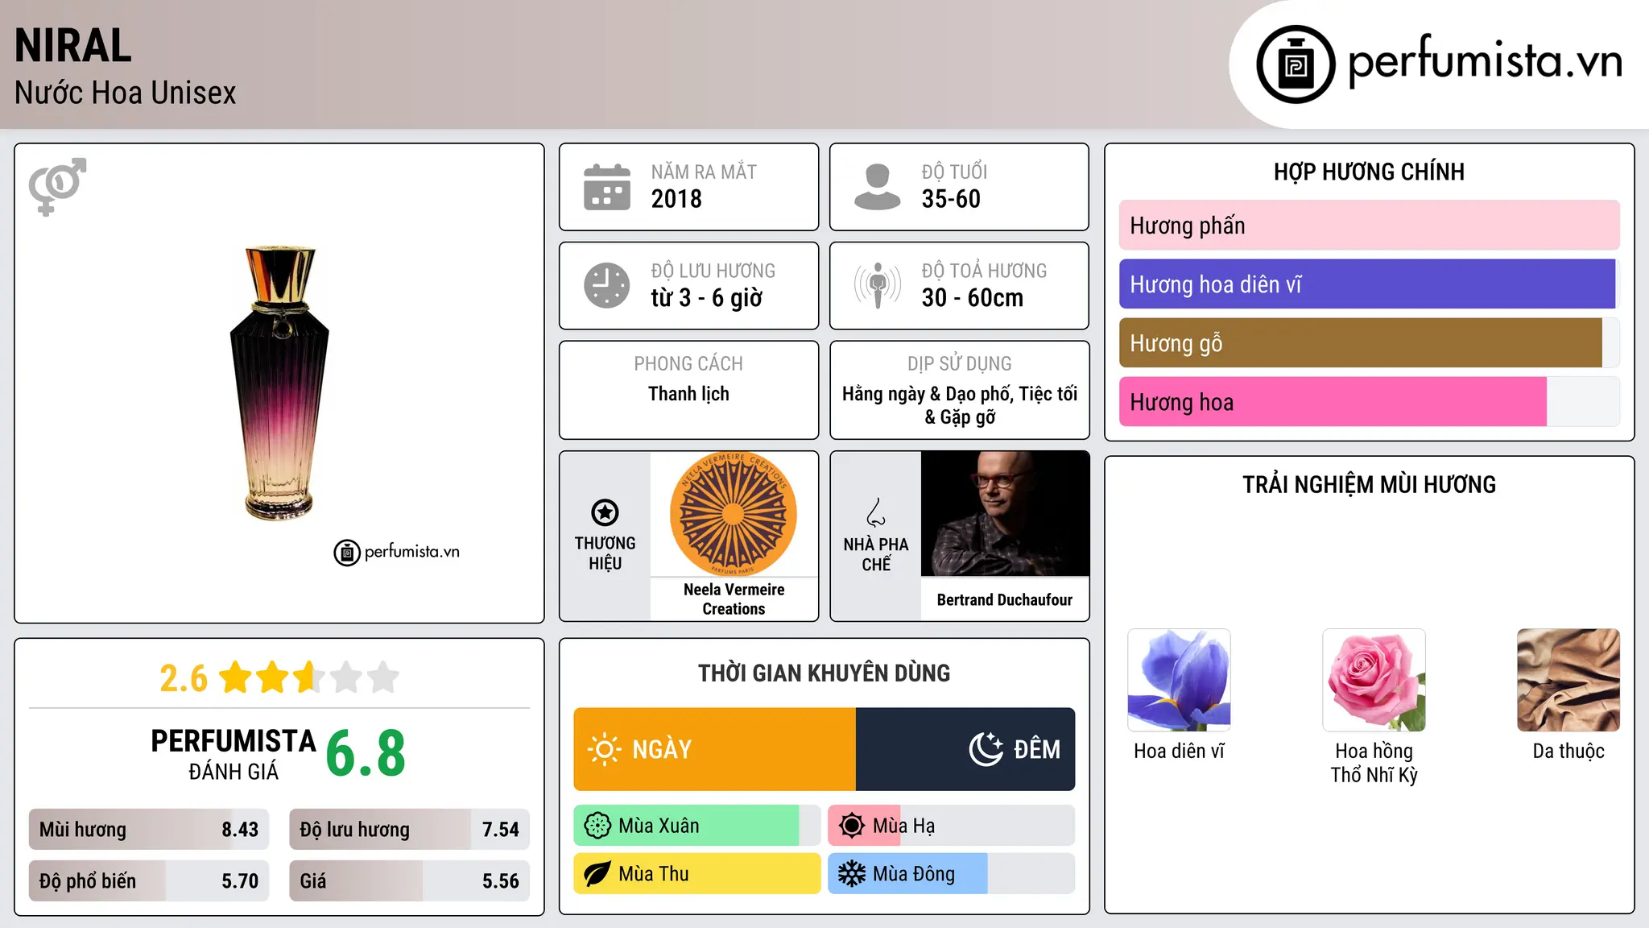The width and height of the screenshot is (1649, 928).
Task: Click the person icon beside Độ tuổi
Action: tap(877, 187)
